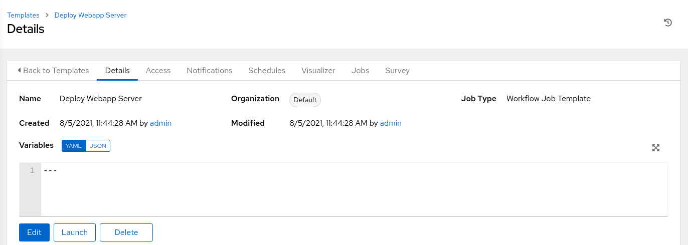Open the workflow Visualizer tab

[318, 71]
